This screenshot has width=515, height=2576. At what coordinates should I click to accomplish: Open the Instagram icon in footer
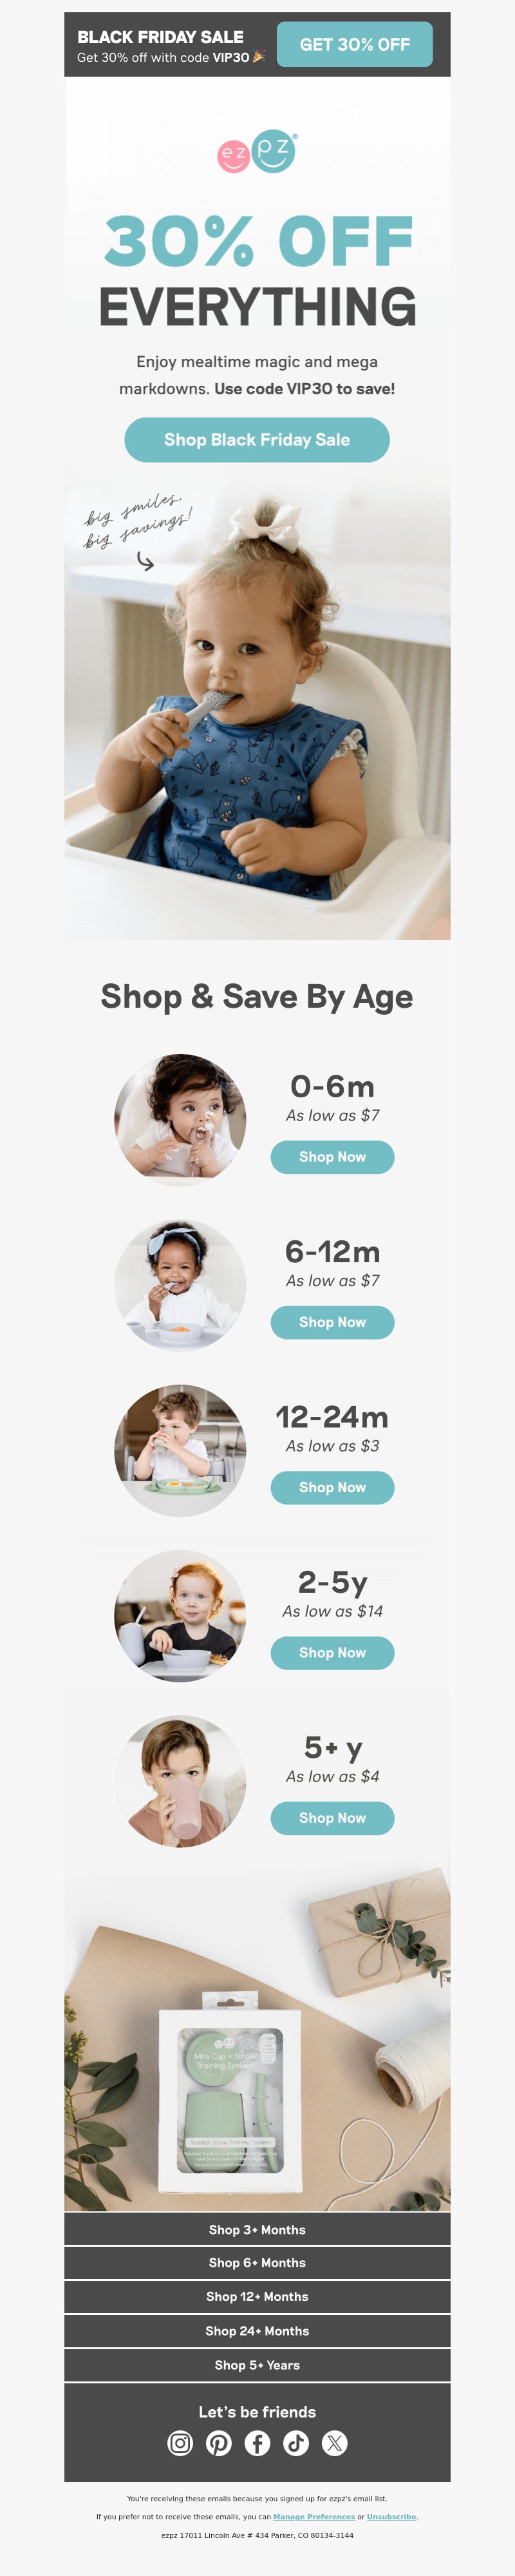(180, 2443)
